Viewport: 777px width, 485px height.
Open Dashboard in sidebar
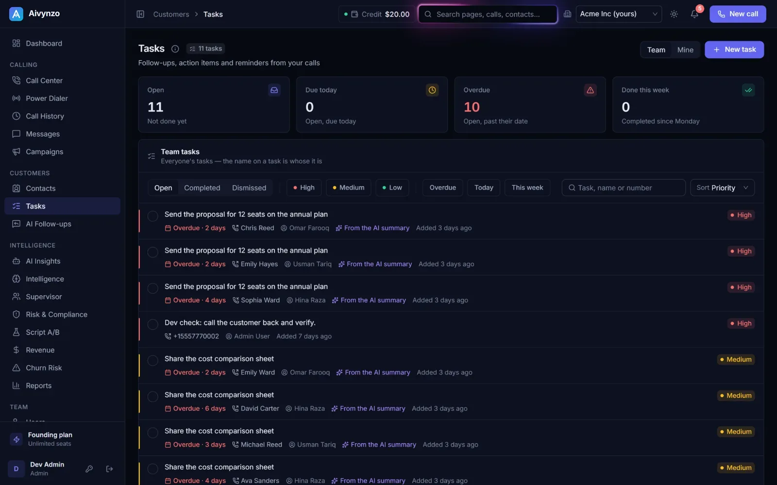tap(62, 43)
